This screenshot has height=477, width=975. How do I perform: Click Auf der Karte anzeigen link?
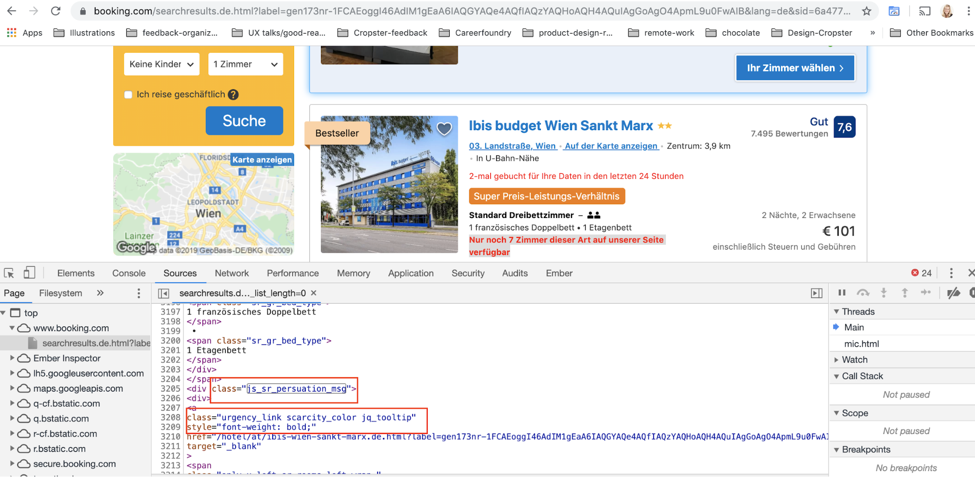pos(611,146)
